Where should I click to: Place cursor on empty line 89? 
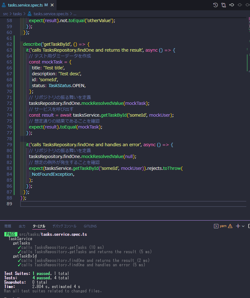133,204
